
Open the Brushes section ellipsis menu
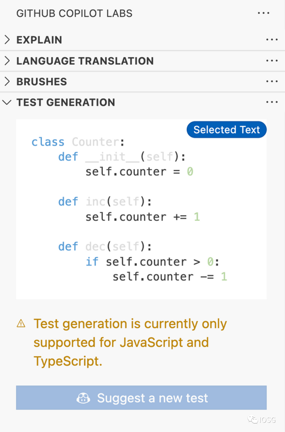coord(272,81)
